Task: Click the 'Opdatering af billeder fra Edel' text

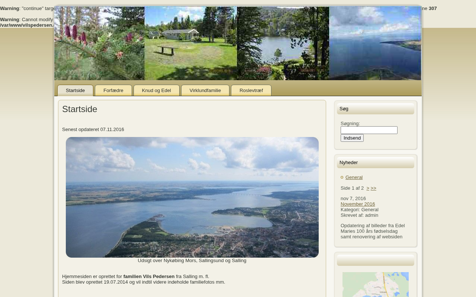Action: click(373, 226)
